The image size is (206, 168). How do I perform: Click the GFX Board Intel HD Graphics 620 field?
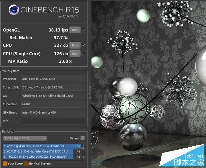[x=53, y=112]
